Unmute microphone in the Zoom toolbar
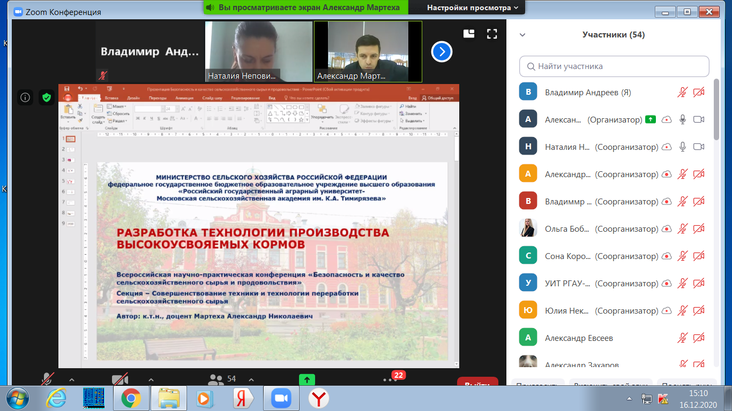The image size is (732, 411). click(47, 379)
